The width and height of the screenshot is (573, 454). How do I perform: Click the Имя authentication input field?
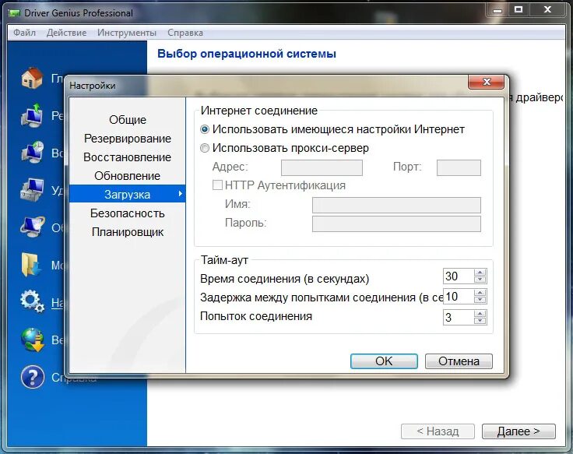click(x=396, y=205)
